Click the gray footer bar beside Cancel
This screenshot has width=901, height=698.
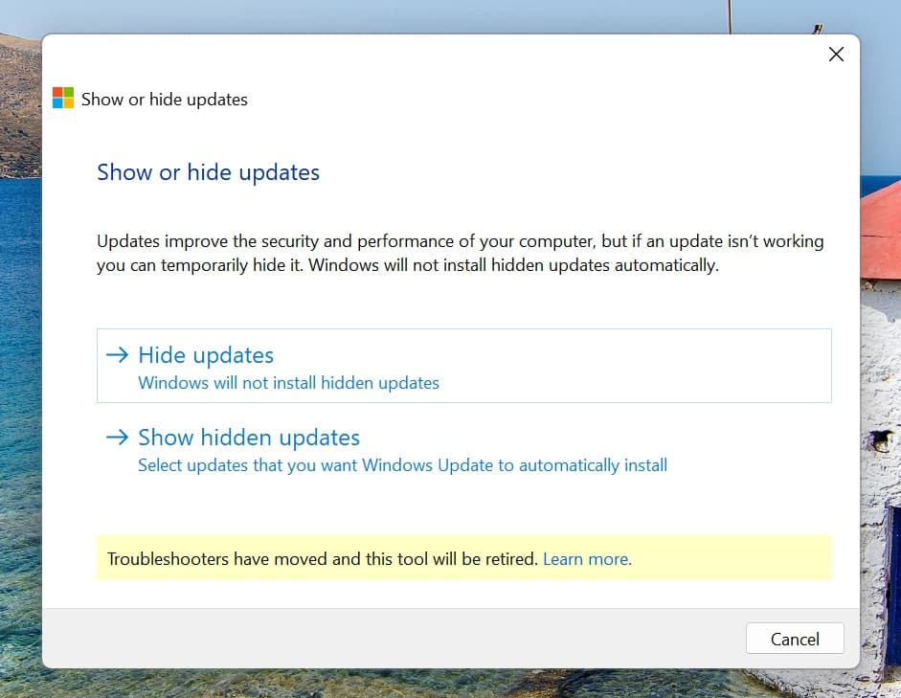(x=391, y=639)
